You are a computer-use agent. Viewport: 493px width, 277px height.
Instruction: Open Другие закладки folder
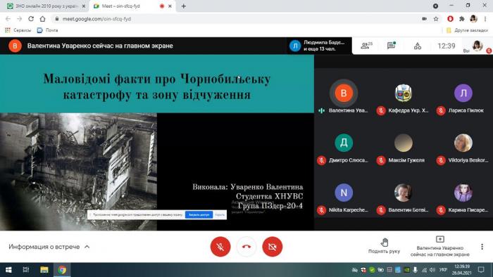click(467, 30)
